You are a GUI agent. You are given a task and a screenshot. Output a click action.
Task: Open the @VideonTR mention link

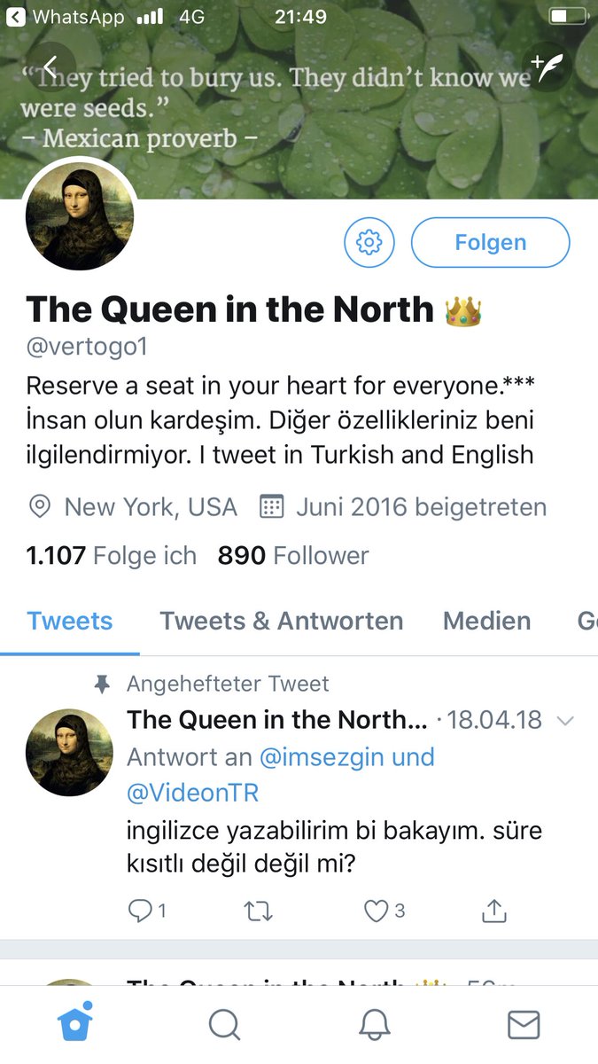coord(193,792)
